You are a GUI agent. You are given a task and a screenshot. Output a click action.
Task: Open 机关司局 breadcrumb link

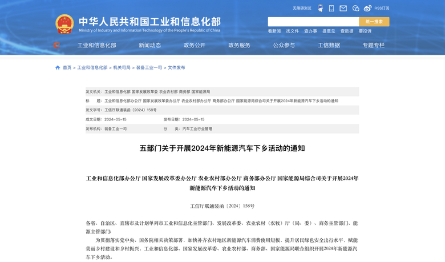[x=122, y=67]
